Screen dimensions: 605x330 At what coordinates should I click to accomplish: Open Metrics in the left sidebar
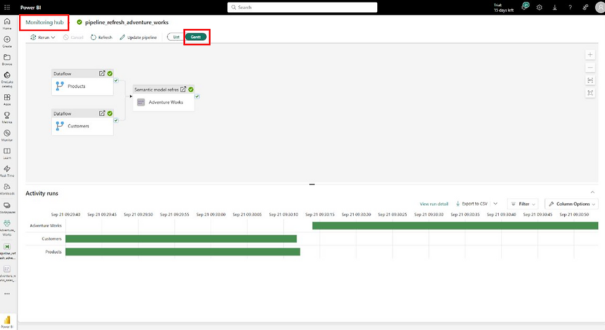click(7, 118)
